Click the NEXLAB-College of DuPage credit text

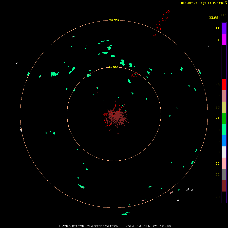point(202,3)
